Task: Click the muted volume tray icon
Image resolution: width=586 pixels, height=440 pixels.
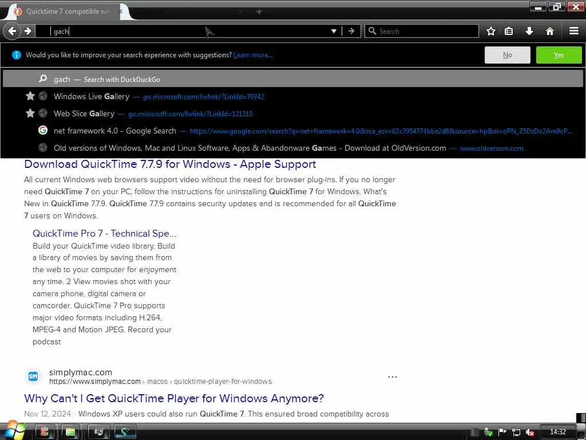Action: tap(529, 433)
